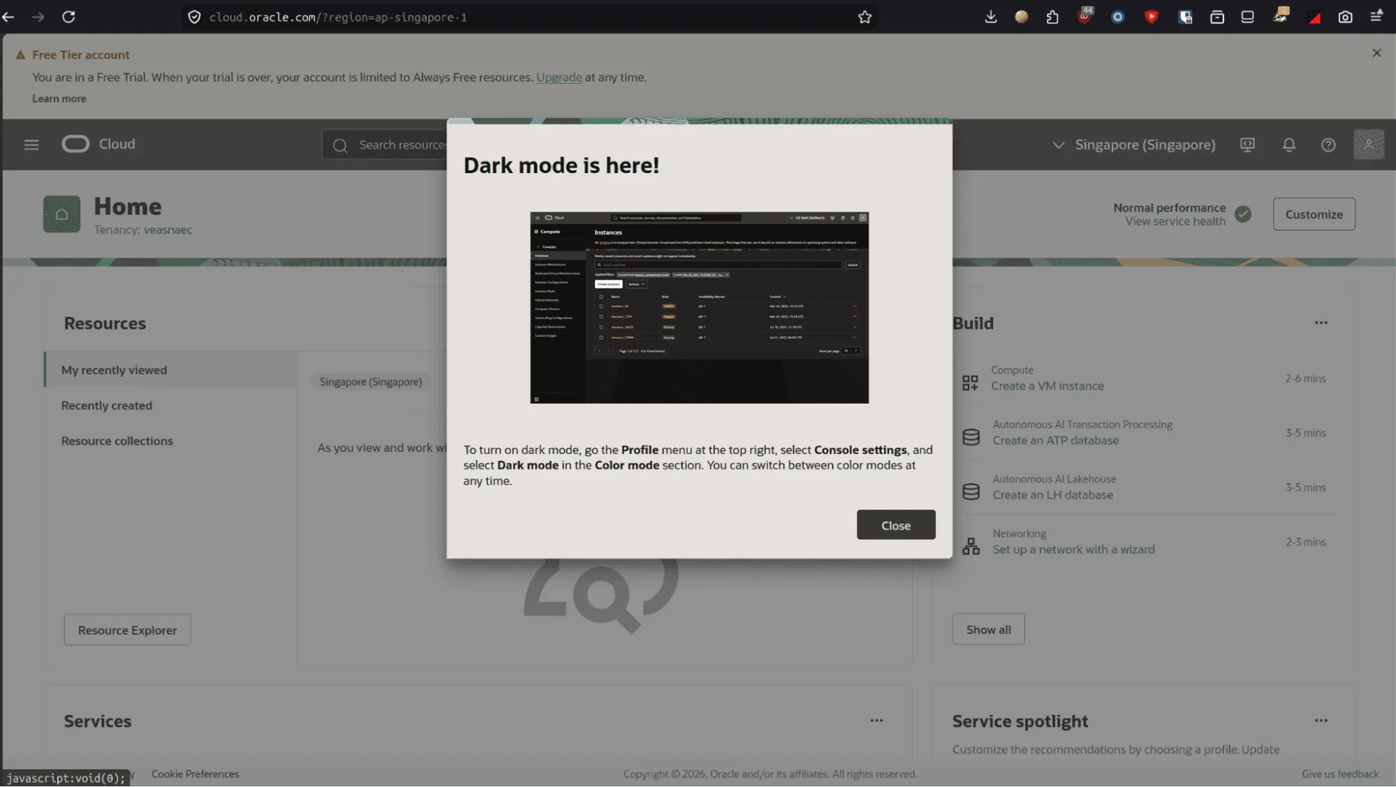Click the ATP database icon
Screen dimensions: 1396x787
click(x=971, y=437)
